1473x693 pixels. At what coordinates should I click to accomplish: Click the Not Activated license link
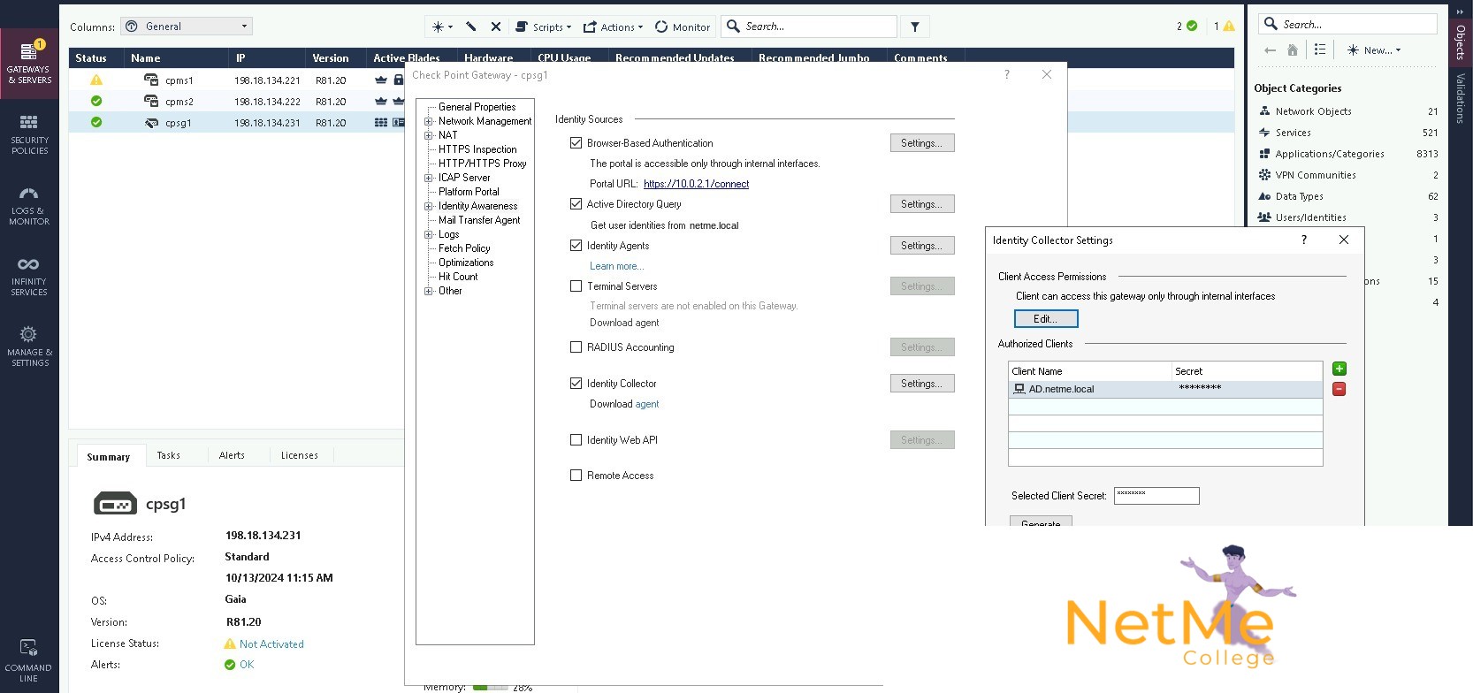[x=271, y=644]
